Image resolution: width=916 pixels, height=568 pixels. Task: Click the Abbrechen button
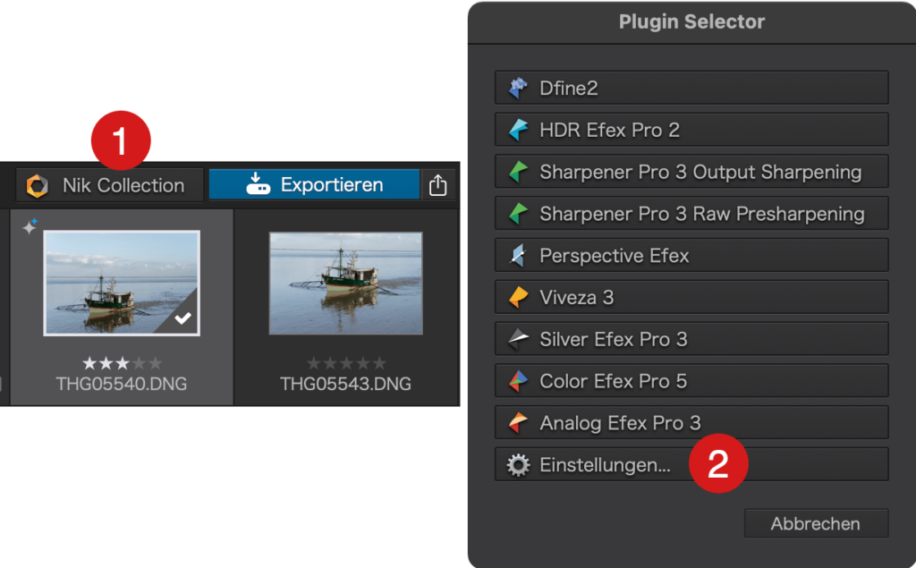[815, 523]
